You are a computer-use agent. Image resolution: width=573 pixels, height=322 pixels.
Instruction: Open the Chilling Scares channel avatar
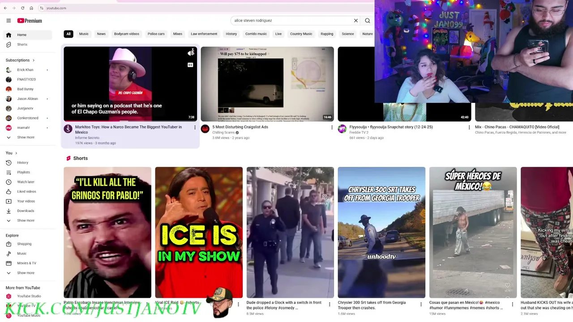point(205,129)
